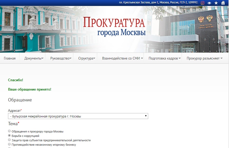This screenshot has height=148, width=229.
Task: Click the home icon in top bar
Action: coord(223,3)
